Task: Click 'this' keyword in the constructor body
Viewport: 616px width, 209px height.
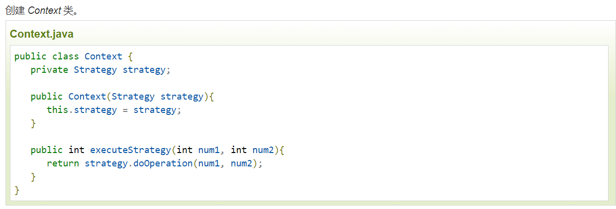Action: pos(57,110)
